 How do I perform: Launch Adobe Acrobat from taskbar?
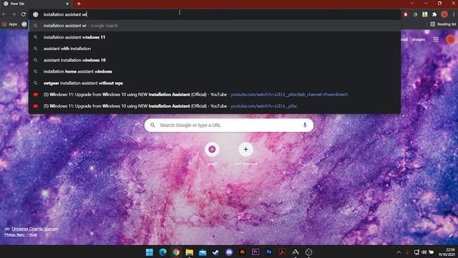pos(282,252)
